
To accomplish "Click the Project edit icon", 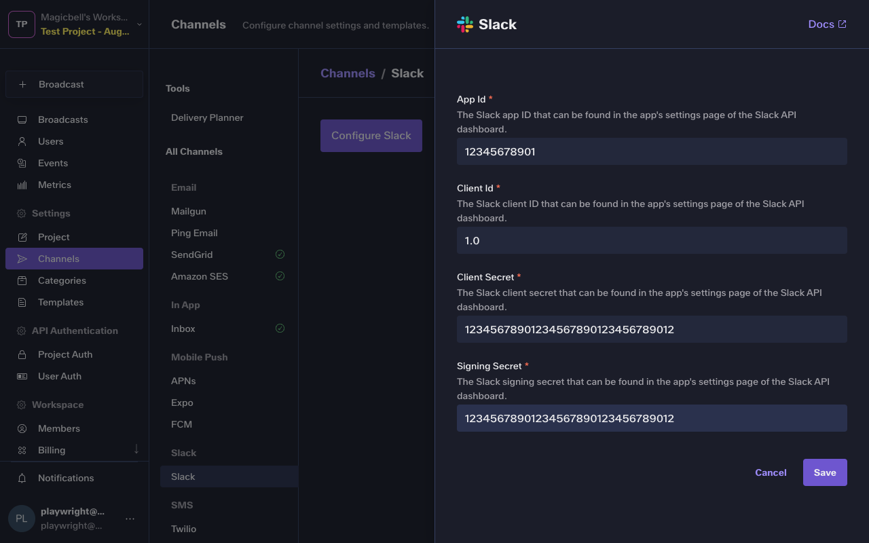I will pos(22,237).
